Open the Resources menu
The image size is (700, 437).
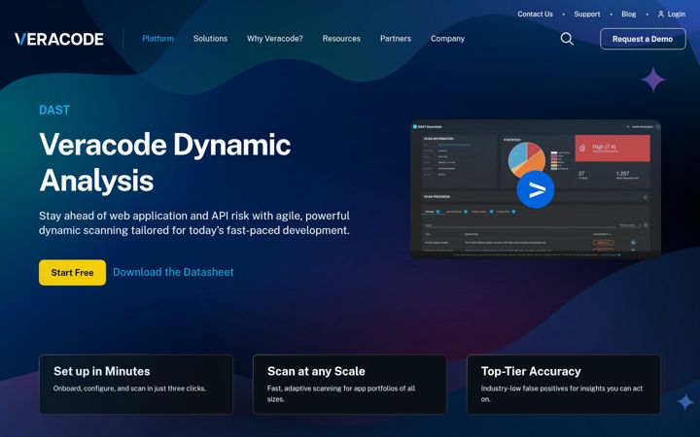click(x=341, y=39)
